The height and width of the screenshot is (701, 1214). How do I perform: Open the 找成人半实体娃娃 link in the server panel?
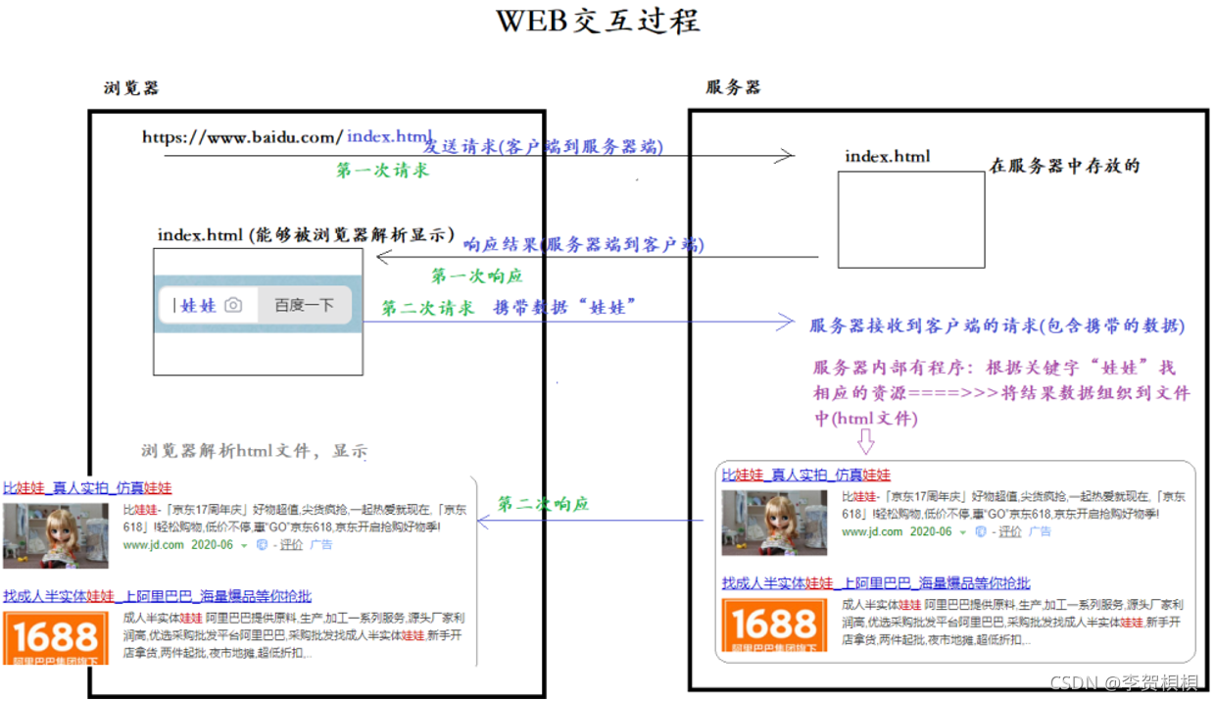click(876, 581)
